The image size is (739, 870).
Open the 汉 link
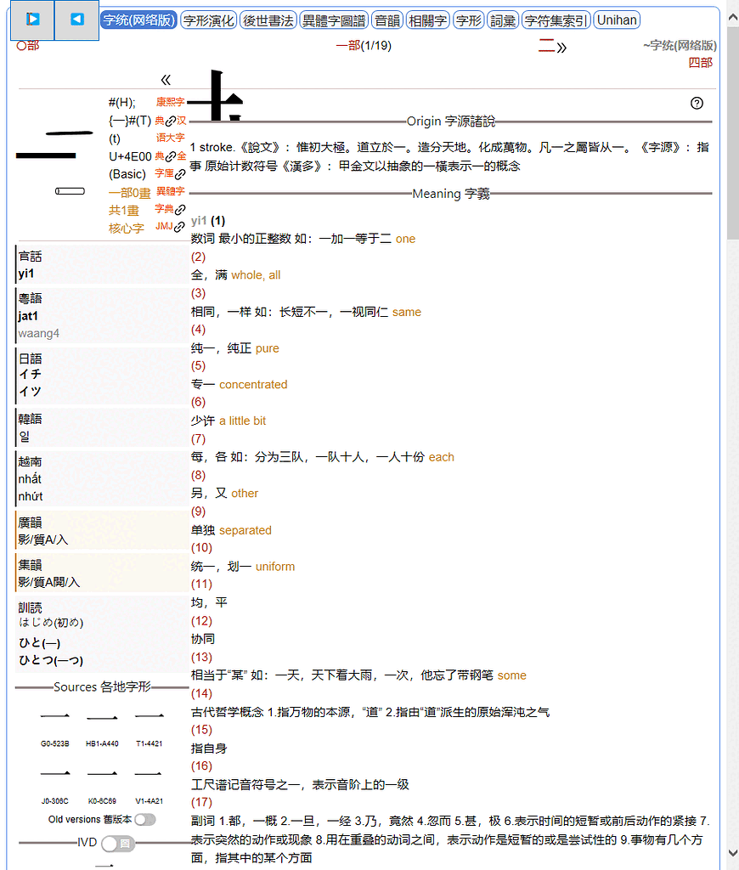[182, 121]
